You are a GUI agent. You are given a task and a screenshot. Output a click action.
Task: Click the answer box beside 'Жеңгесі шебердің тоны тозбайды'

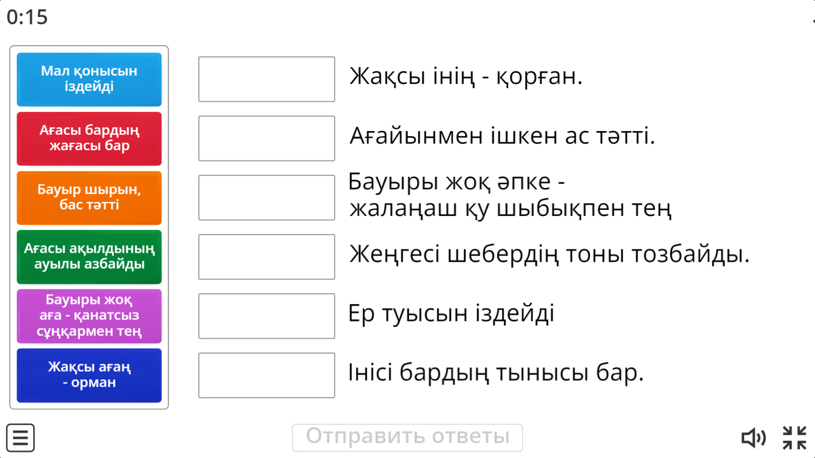pyautogui.click(x=267, y=257)
